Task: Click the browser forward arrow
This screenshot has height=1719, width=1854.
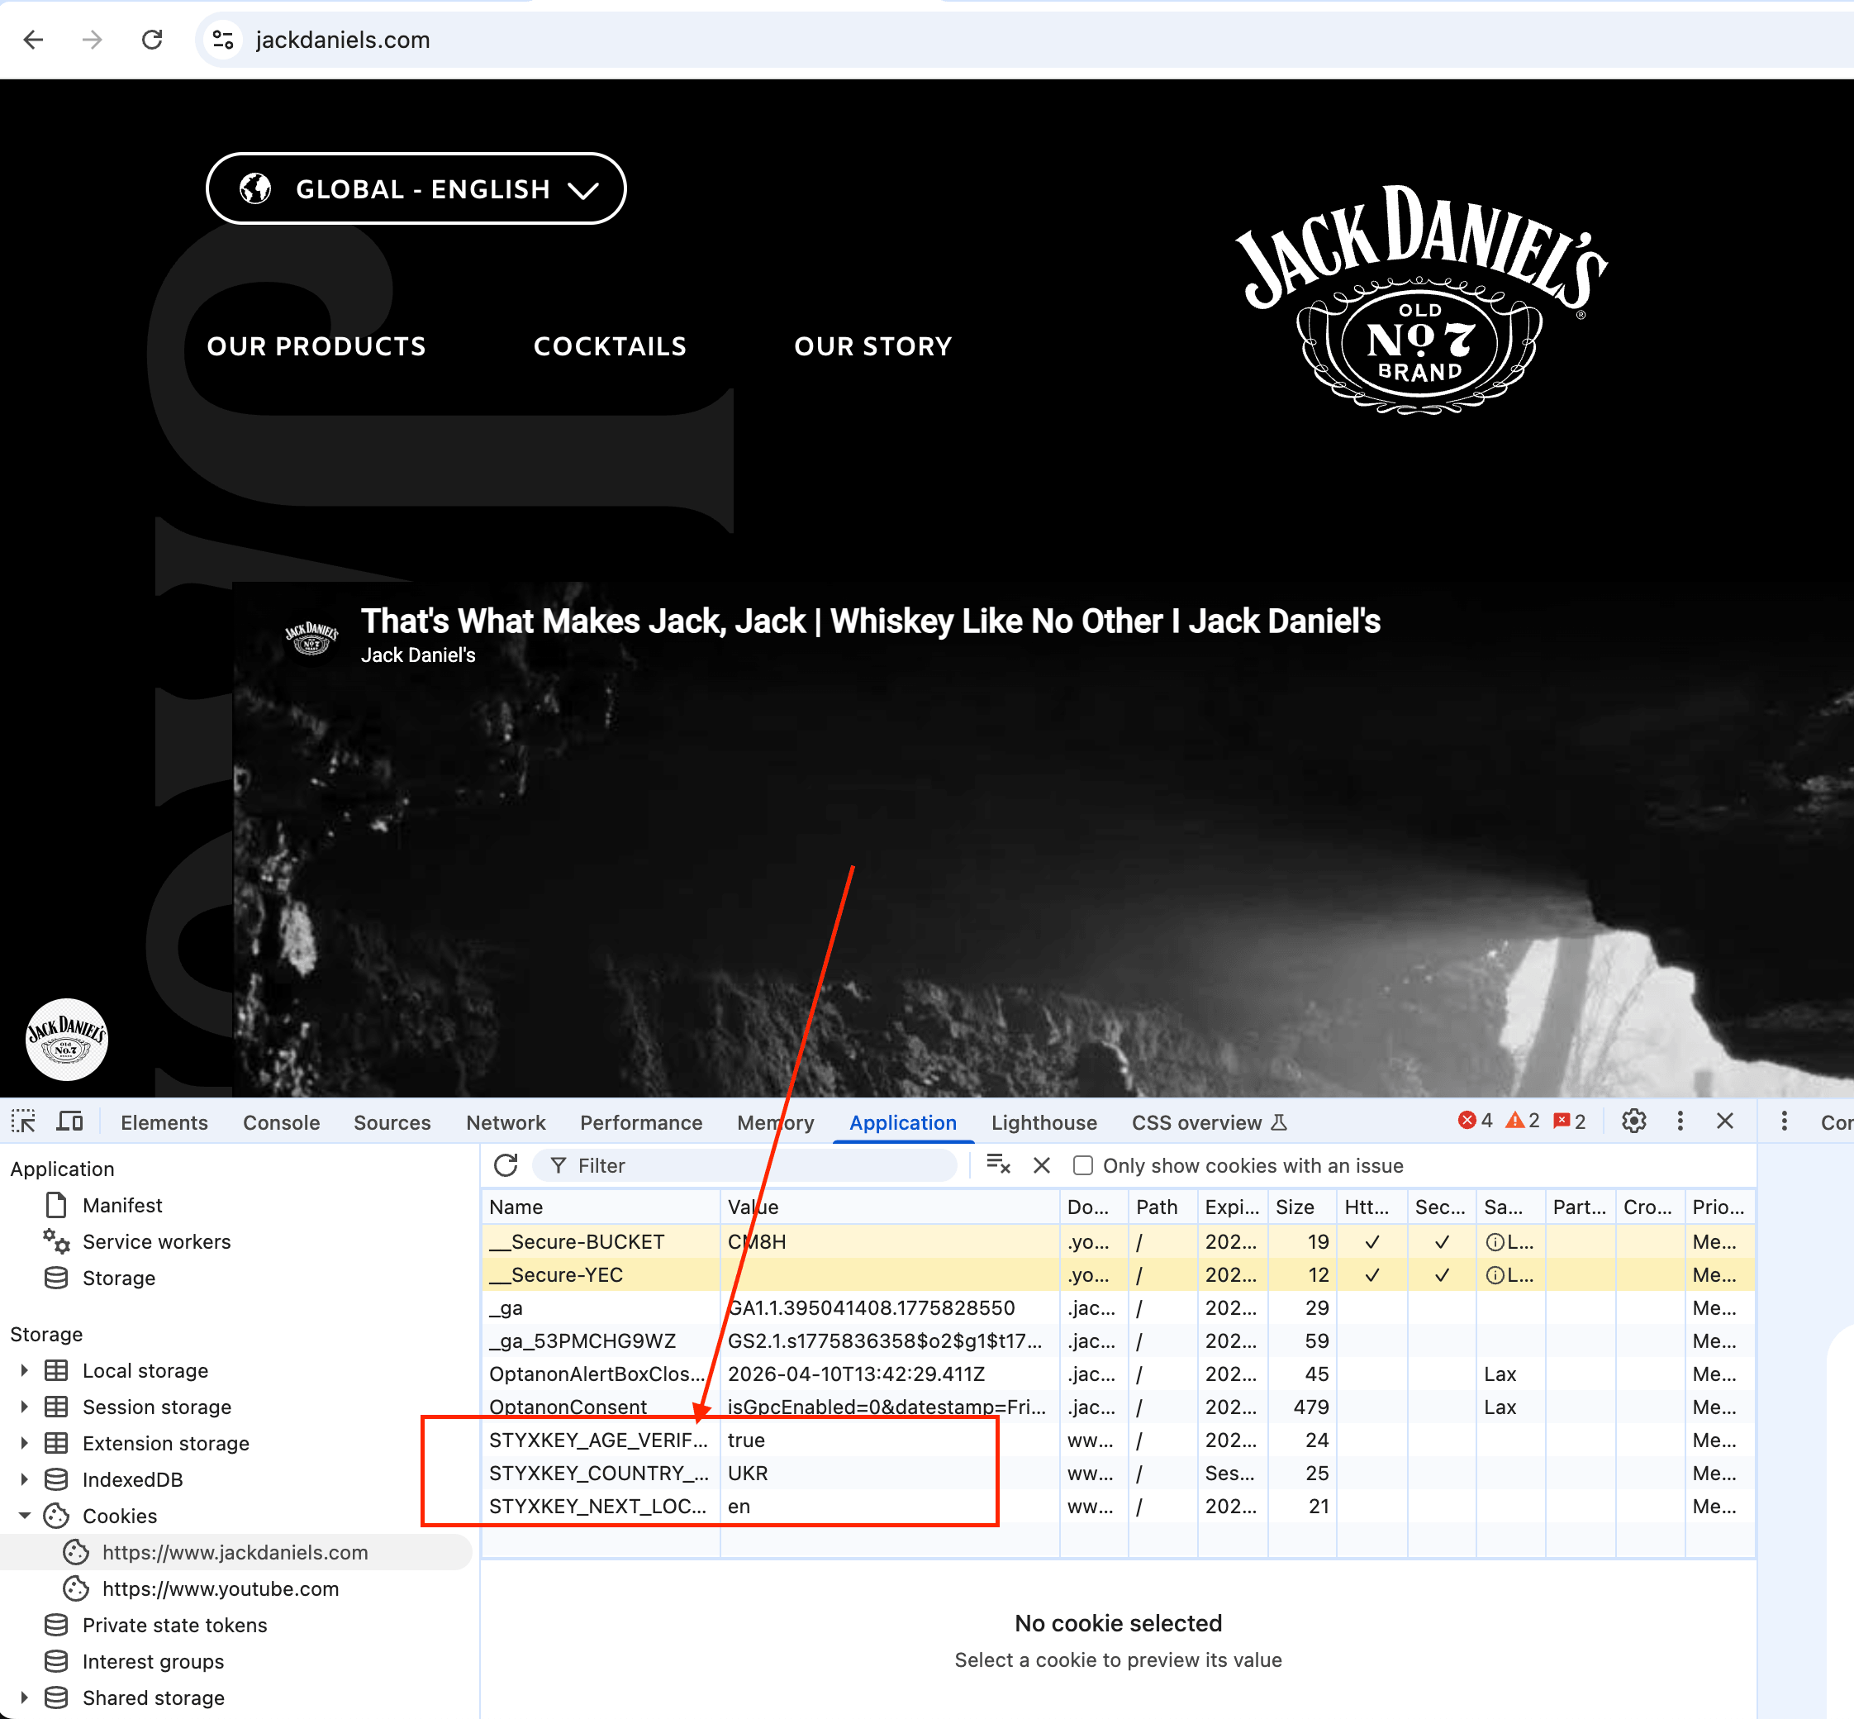Action: 92,40
